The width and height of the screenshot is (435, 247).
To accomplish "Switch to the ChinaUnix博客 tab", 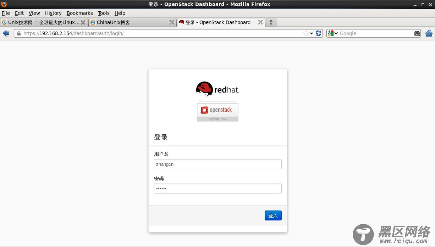I will pyautogui.click(x=133, y=22).
